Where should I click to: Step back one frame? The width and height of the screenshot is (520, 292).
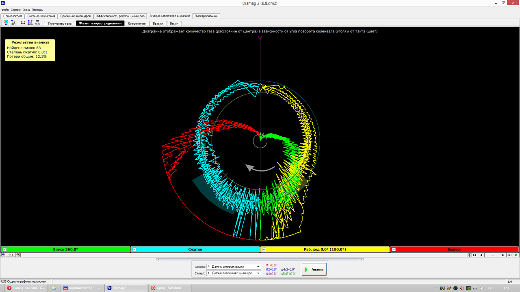pos(481,255)
